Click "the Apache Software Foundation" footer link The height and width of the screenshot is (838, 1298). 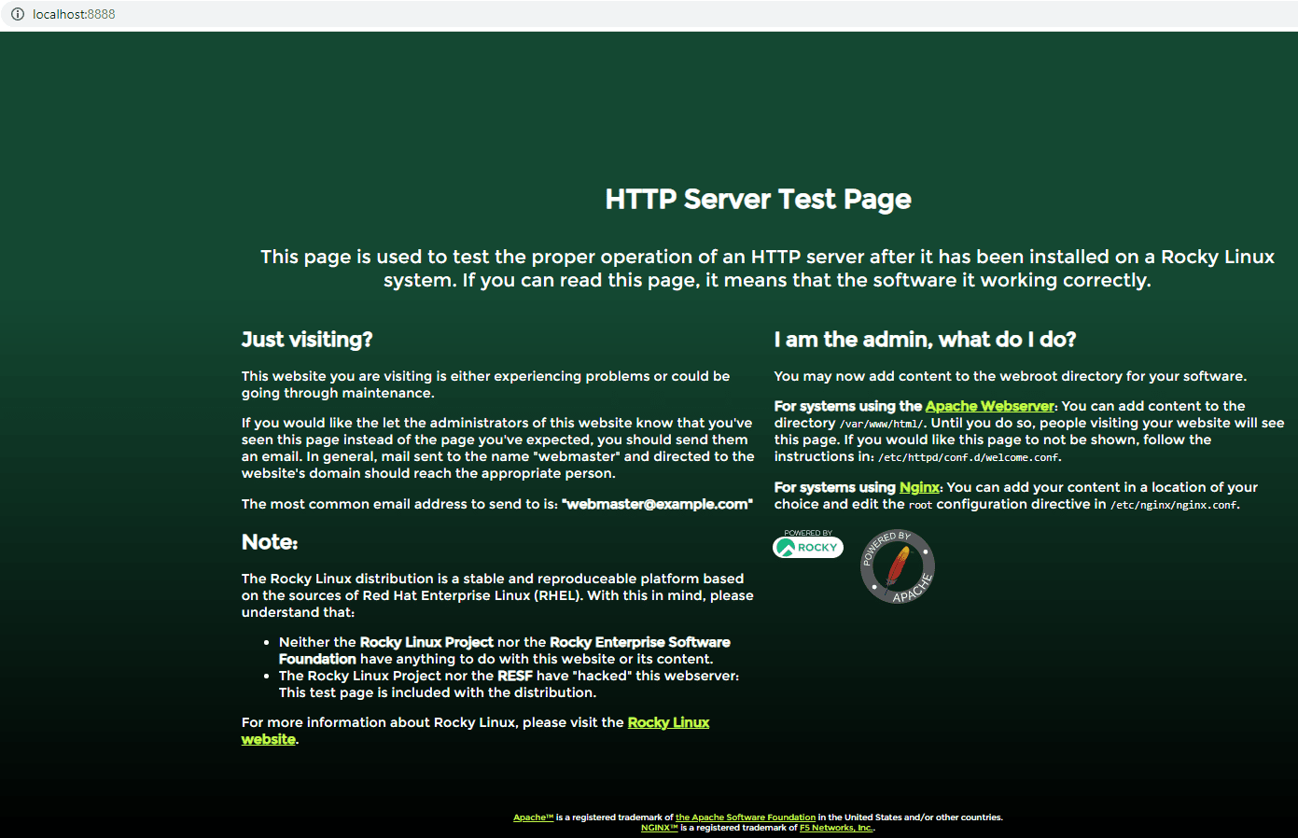pos(746,817)
